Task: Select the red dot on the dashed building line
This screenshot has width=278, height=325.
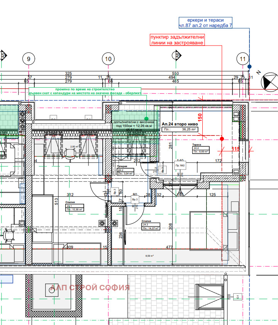Action: 222,139
